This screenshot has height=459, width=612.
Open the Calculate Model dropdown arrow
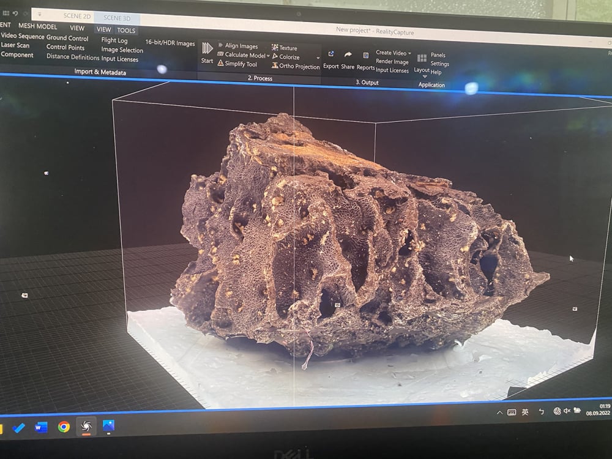pyautogui.click(x=268, y=56)
